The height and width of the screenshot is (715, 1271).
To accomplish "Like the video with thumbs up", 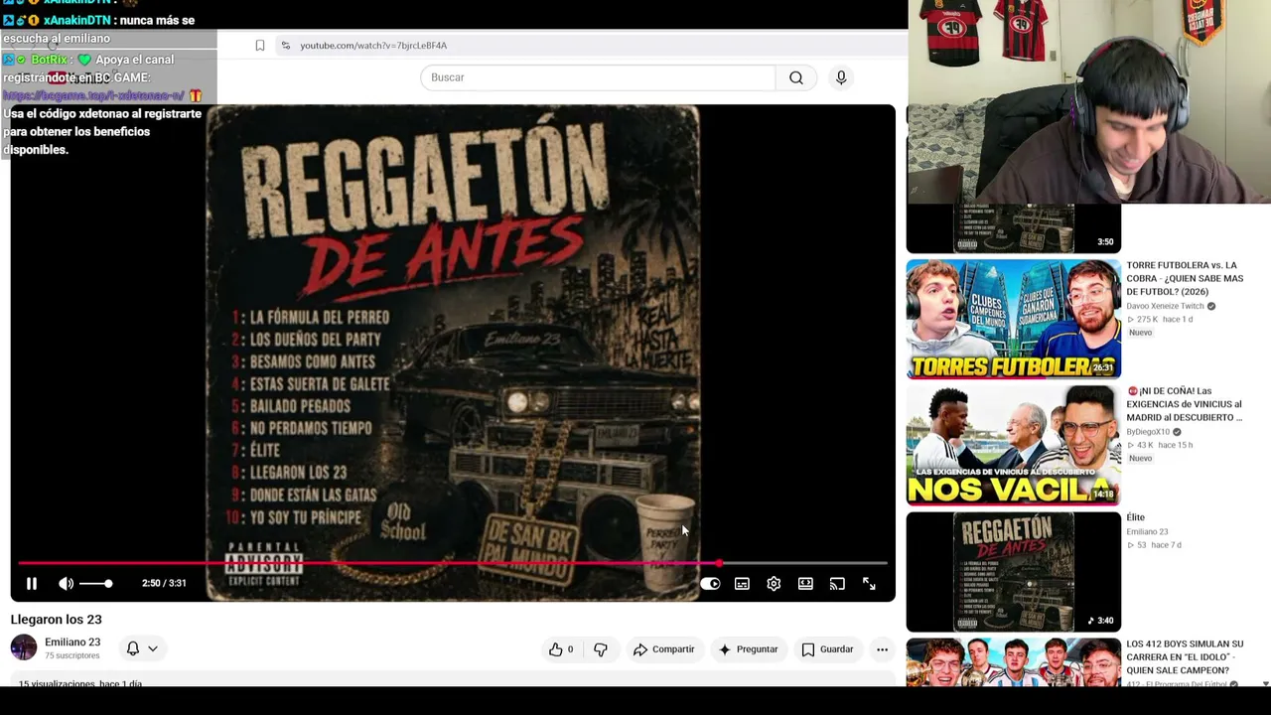I will (561, 649).
